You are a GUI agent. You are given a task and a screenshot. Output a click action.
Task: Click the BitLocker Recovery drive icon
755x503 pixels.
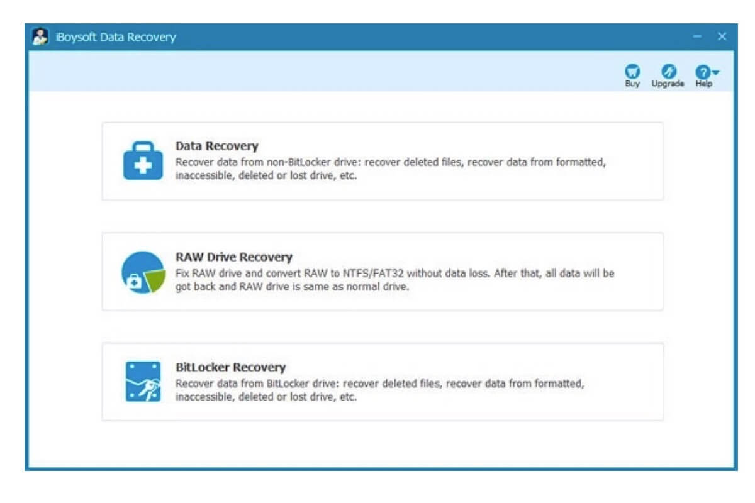143,382
